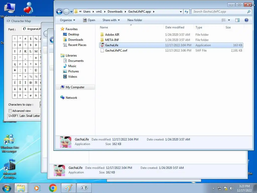Sort files by Size column header

234,27
